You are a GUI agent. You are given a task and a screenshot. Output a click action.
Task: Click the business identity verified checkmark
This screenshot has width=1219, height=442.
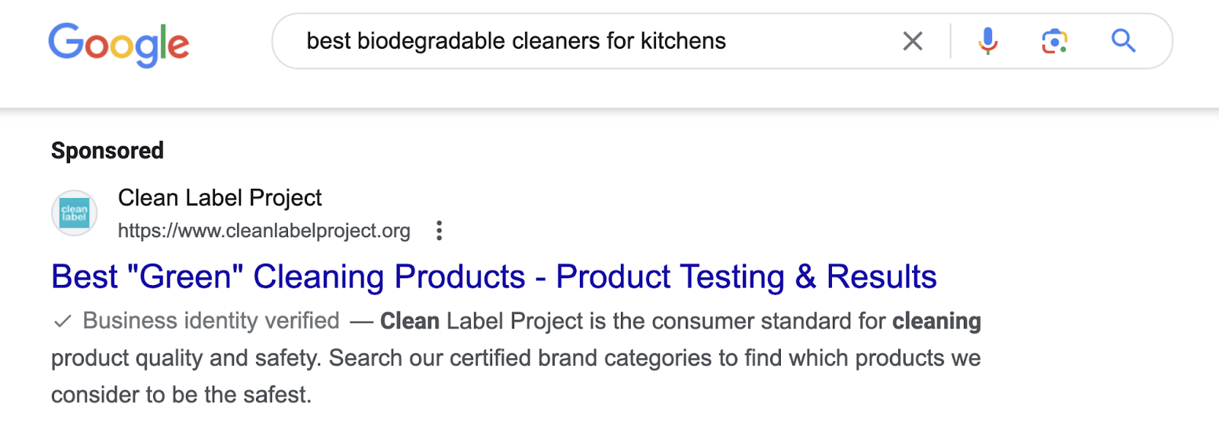click(62, 321)
